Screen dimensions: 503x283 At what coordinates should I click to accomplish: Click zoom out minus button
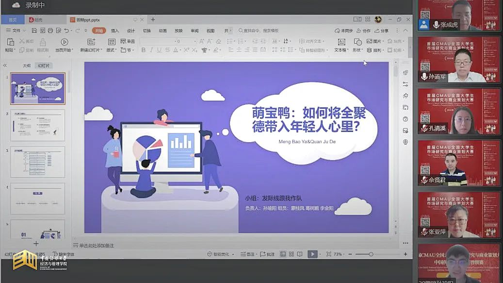pos(350,254)
